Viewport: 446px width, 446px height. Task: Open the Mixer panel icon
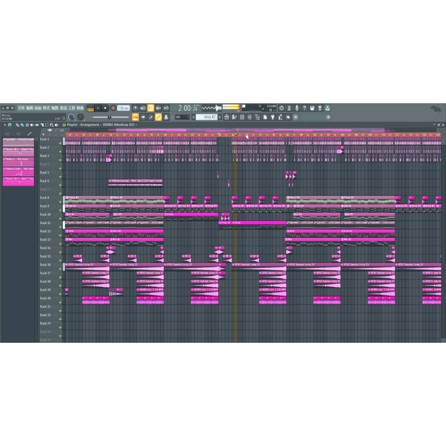[x=250, y=117]
